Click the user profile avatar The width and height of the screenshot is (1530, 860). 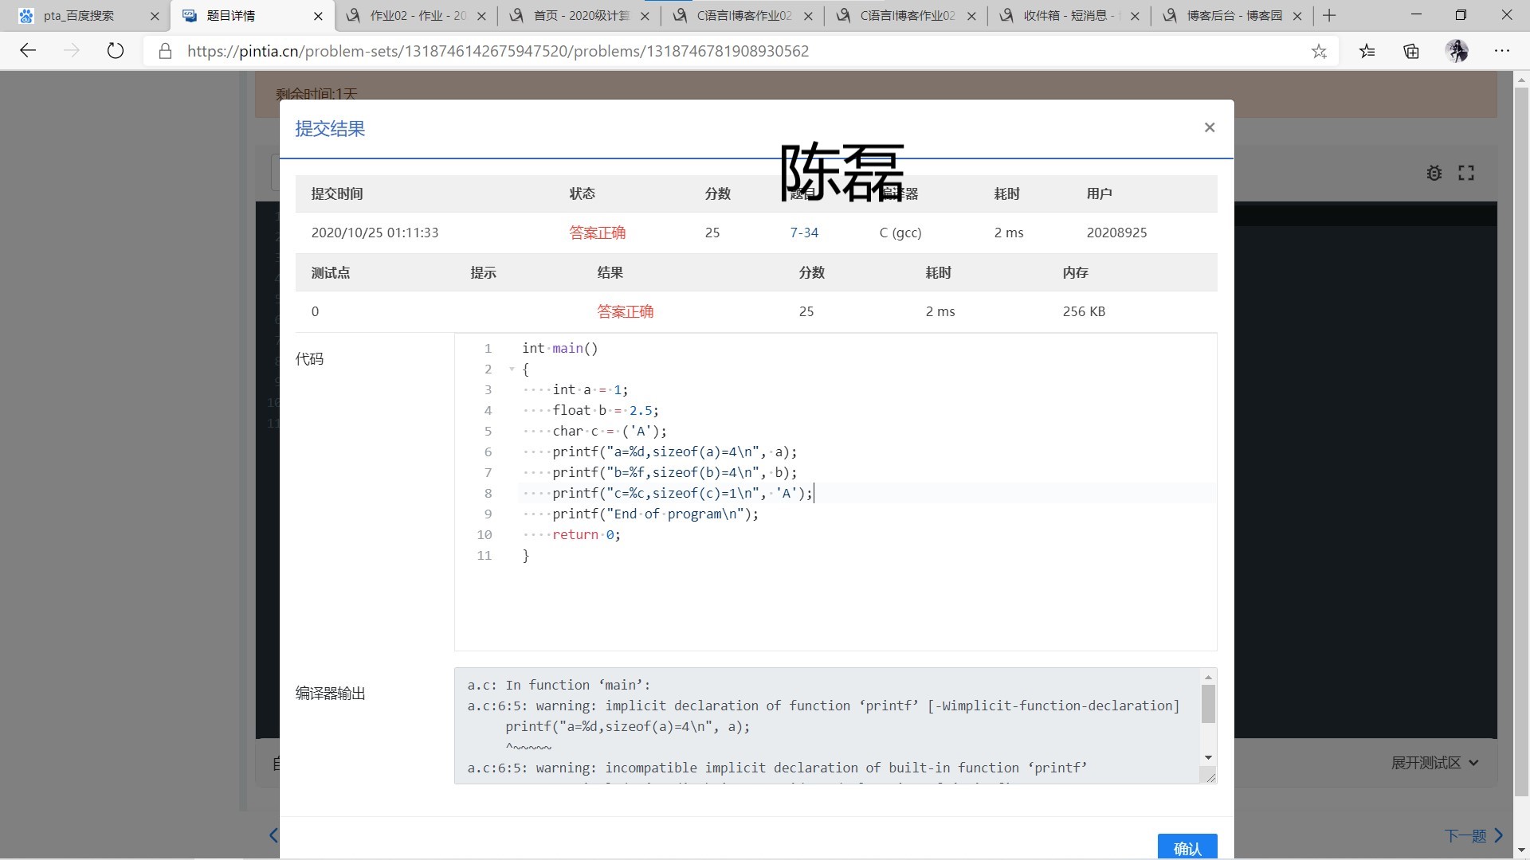point(1457,52)
